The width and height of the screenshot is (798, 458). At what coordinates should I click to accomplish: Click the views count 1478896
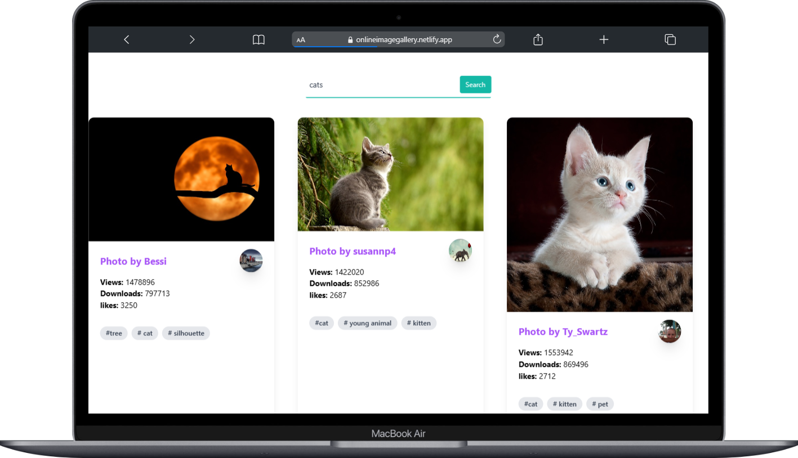click(140, 282)
